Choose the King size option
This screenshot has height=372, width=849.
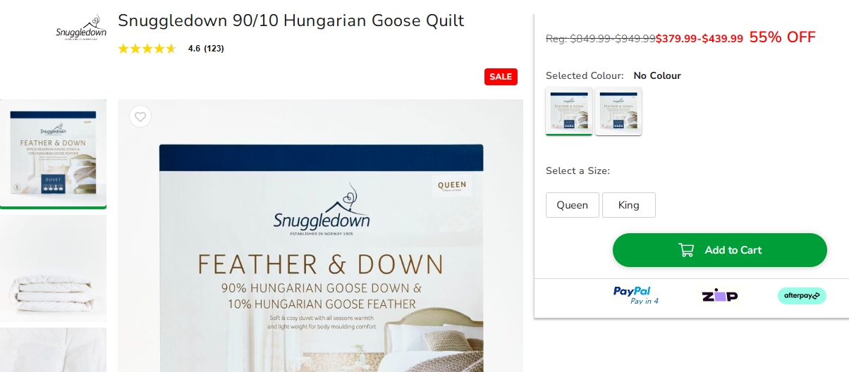coord(629,205)
